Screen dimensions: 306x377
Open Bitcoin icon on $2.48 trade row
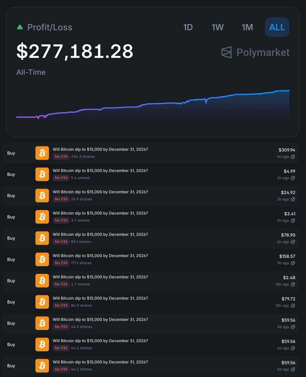42,281
